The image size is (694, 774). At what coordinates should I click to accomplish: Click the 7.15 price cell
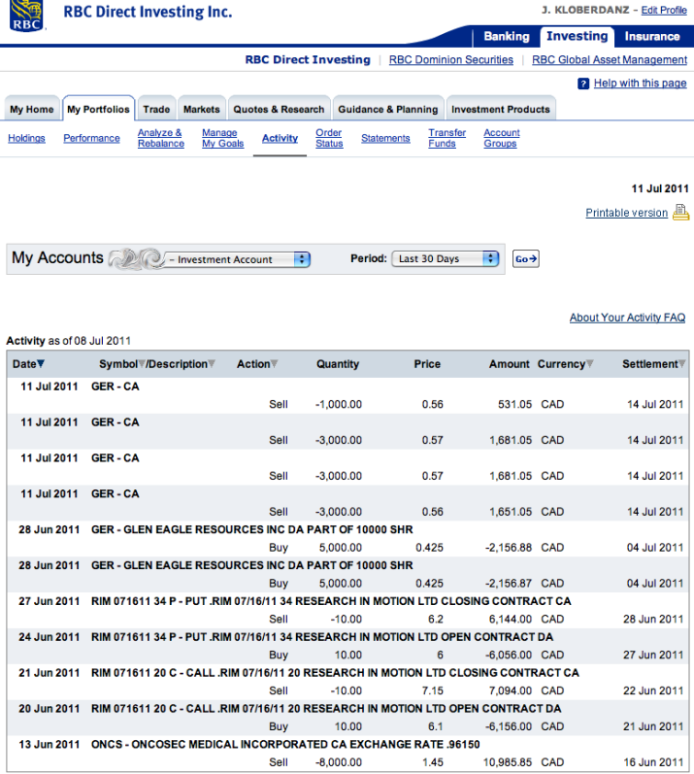pos(433,690)
